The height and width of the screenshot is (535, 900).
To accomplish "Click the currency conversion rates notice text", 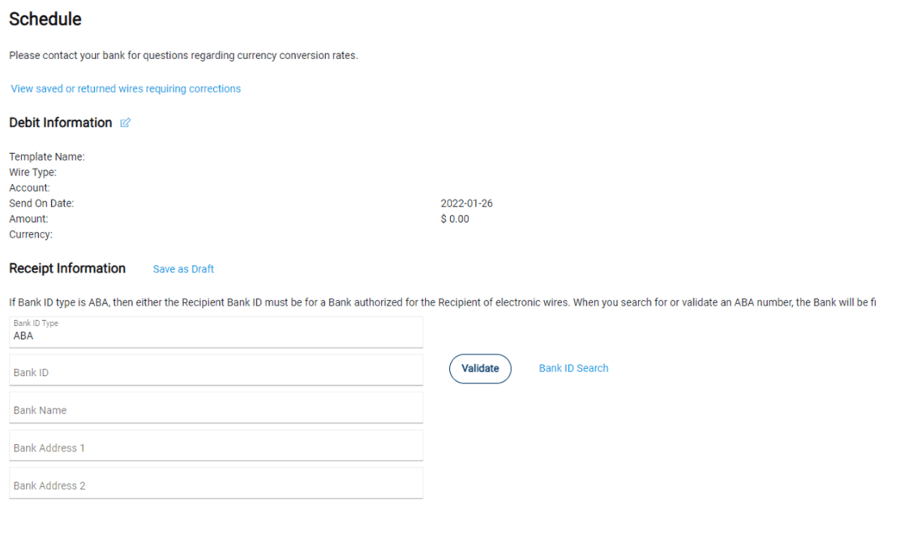I will (x=183, y=55).
